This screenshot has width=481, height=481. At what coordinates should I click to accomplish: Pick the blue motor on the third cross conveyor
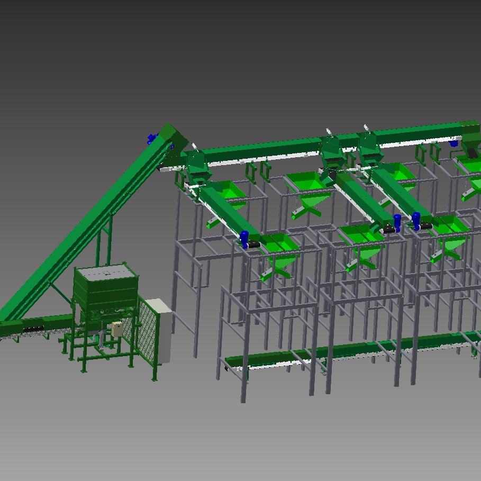click(416, 220)
